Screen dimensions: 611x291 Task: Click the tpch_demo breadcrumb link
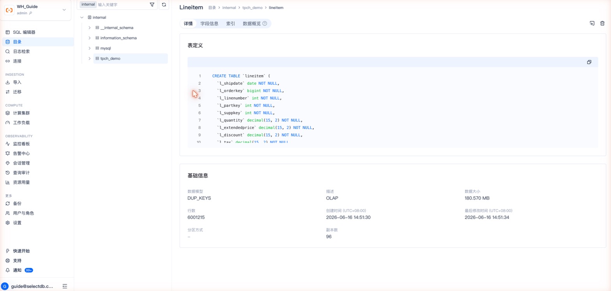[253, 8]
